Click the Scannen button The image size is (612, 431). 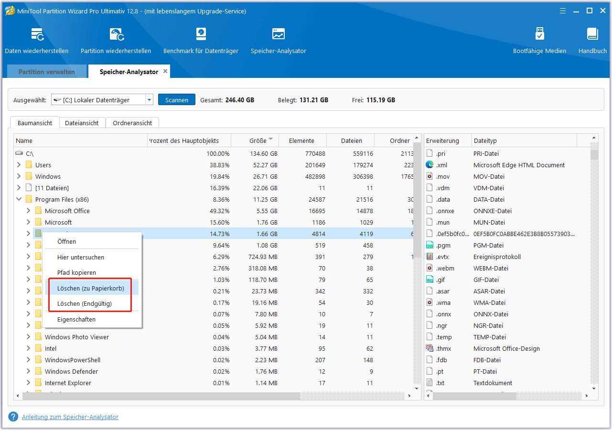click(177, 100)
